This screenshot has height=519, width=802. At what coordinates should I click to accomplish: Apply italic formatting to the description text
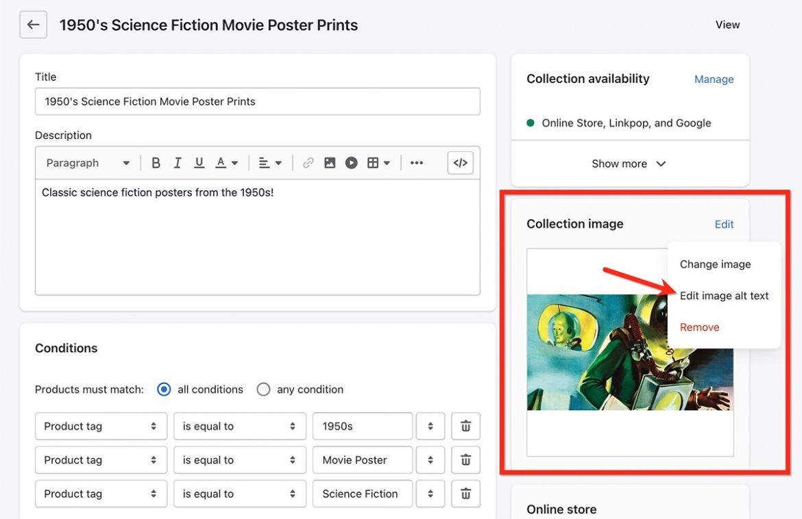[177, 162]
